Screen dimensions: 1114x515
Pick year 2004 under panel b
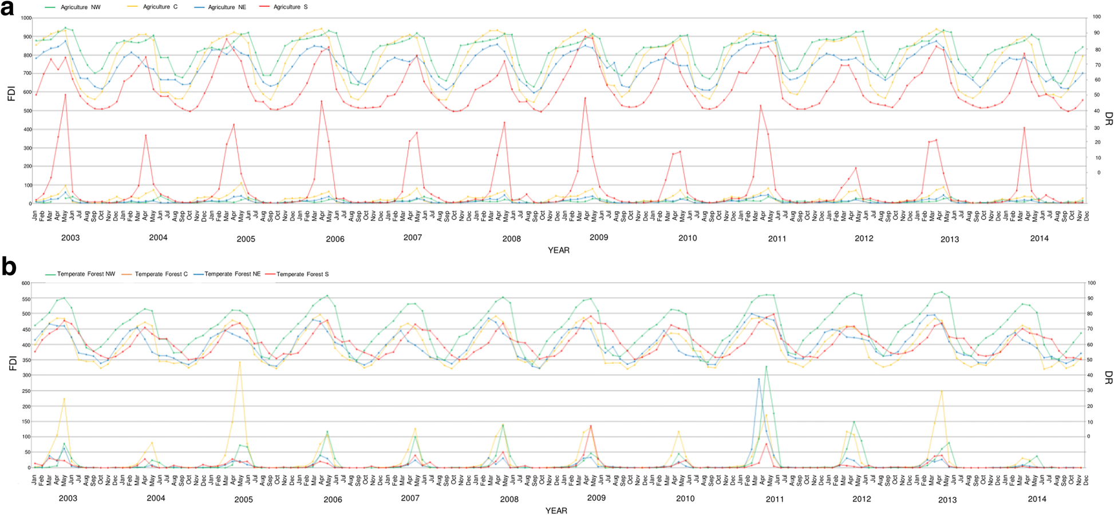pos(156,498)
